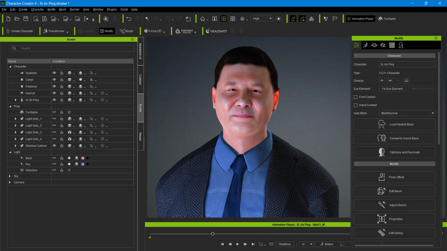Viewport: 447px width, 251px height.
Task: Open the checkerboard Material tab
Action: [x=392, y=45]
